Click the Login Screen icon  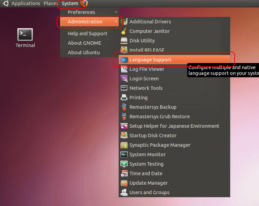(x=124, y=79)
